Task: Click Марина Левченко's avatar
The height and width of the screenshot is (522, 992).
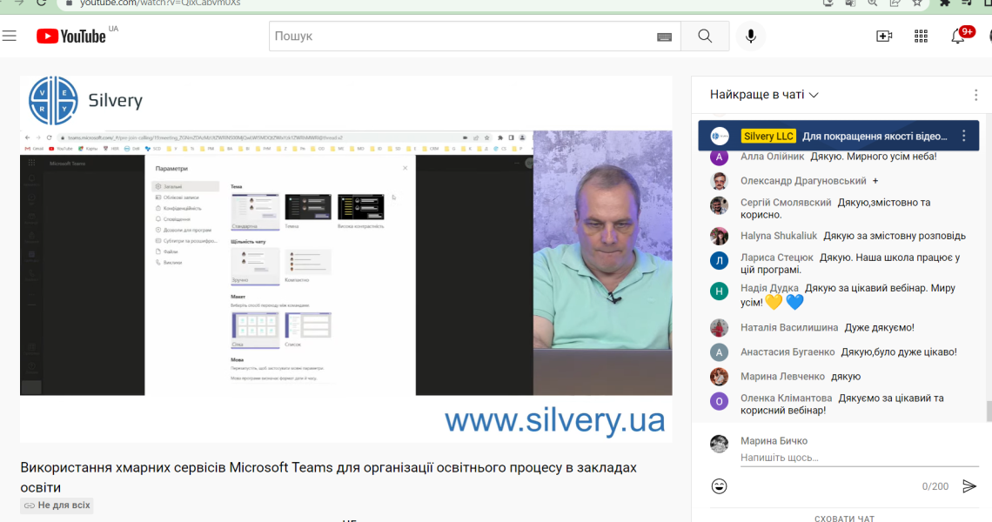Action: (720, 377)
